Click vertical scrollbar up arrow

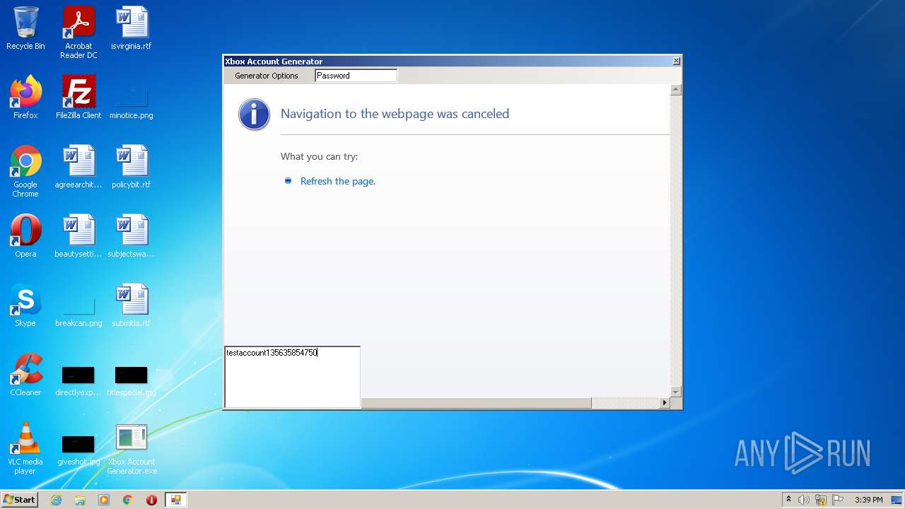[x=676, y=90]
